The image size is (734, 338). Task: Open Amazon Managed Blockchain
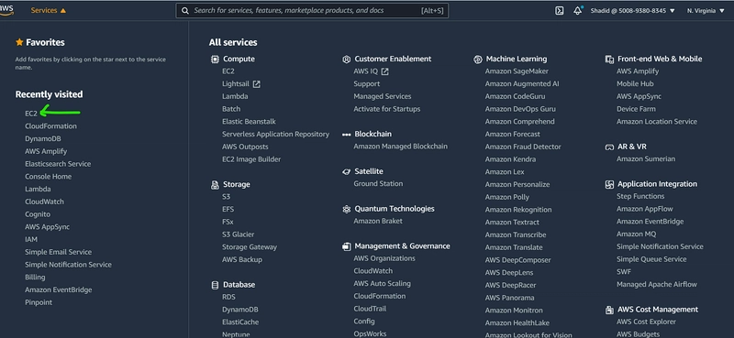click(x=401, y=147)
